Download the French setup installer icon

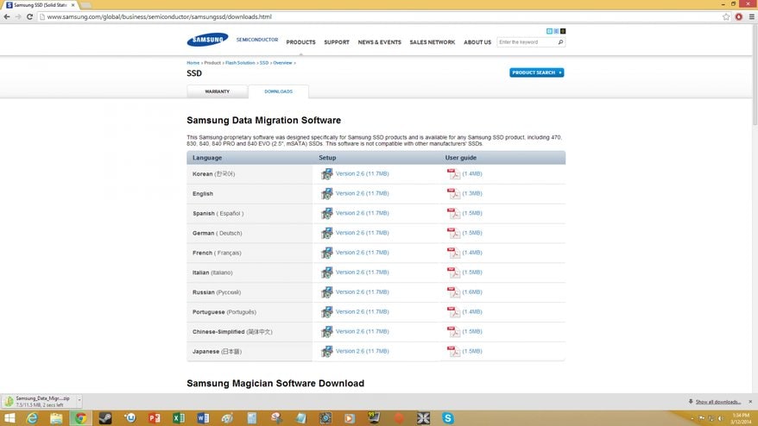click(x=327, y=253)
